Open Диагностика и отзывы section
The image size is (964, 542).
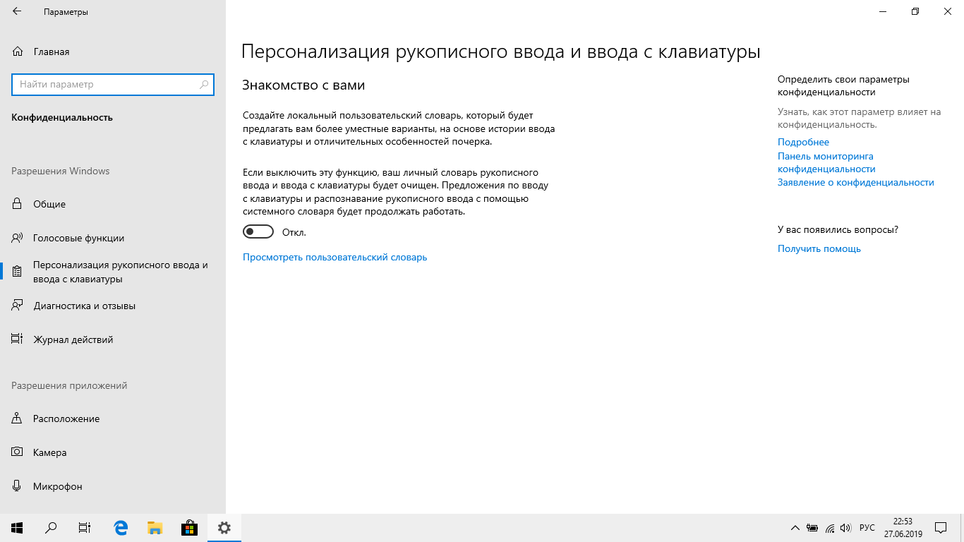[x=84, y=306]
